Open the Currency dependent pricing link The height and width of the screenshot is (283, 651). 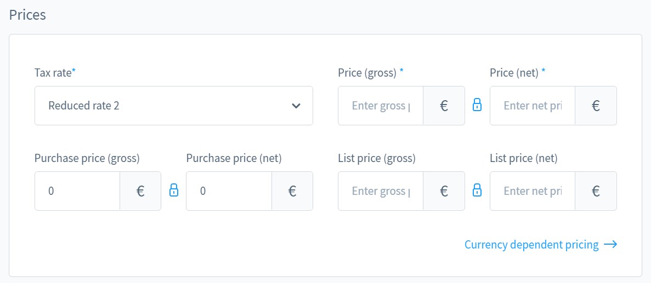[531, 245]
